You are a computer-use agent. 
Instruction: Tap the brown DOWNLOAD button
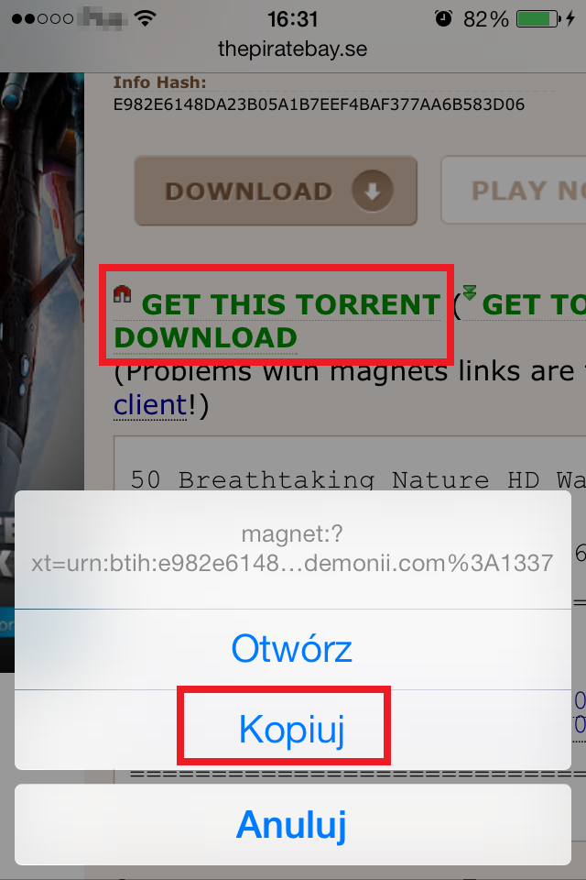[276, 191]
